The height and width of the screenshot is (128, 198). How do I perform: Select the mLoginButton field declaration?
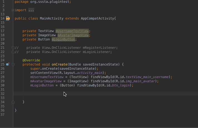click(x=63, y=39)
